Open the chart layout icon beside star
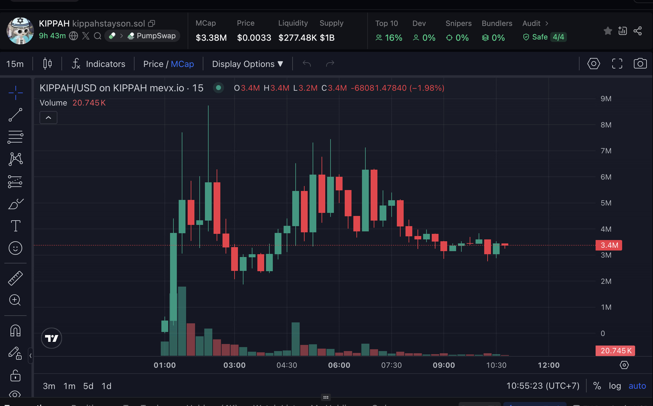Viewport: 653px width, 406px height. tap(623, 31)
